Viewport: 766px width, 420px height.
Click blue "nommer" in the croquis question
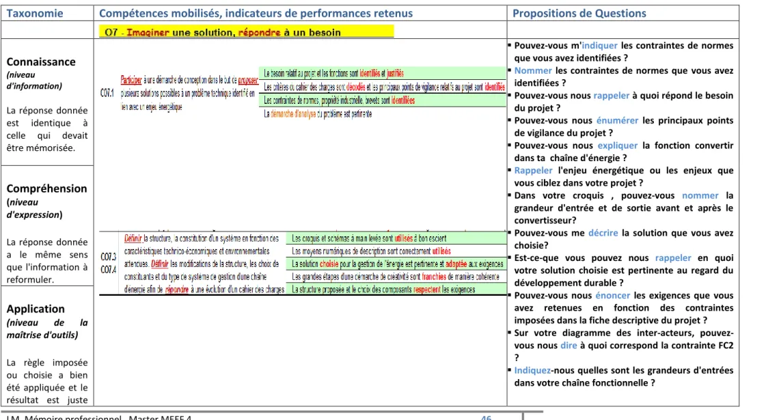700,195
